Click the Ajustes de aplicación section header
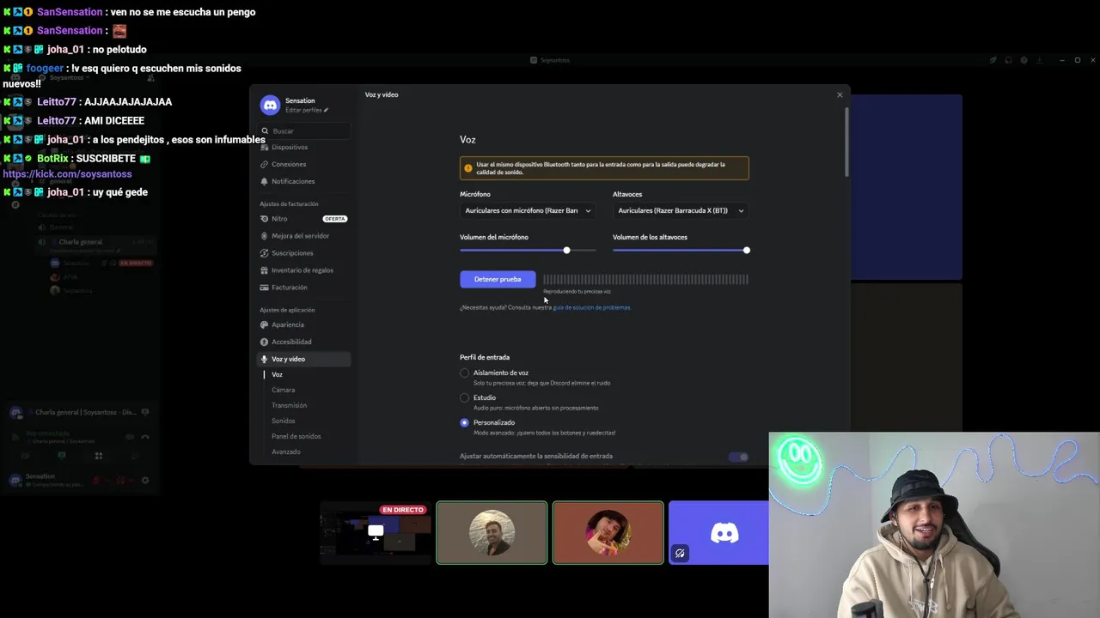The height and width of the screenshot is (618, 1100). (x=287, y=310)
